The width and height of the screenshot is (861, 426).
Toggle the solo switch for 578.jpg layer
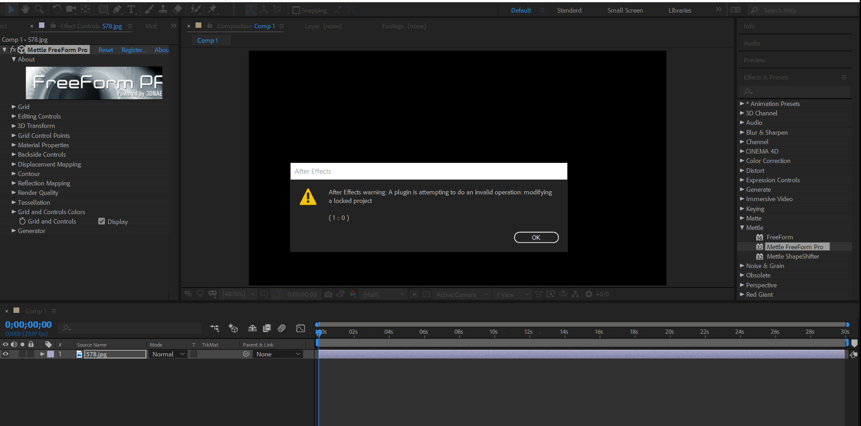22,354
